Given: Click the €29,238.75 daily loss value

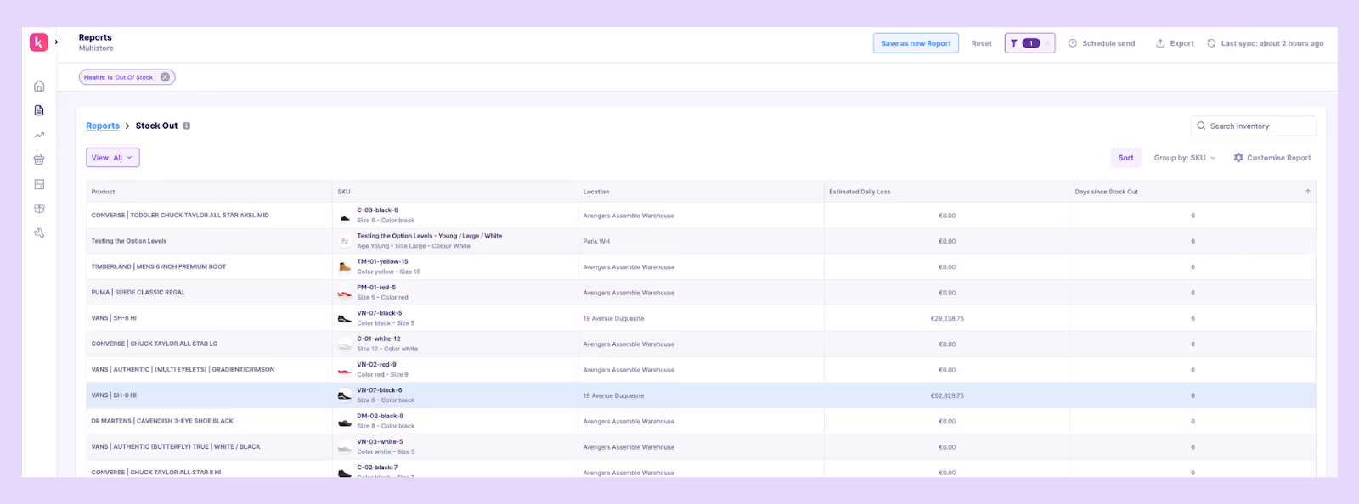Looking at the screenshot, I should pos(947,319).
